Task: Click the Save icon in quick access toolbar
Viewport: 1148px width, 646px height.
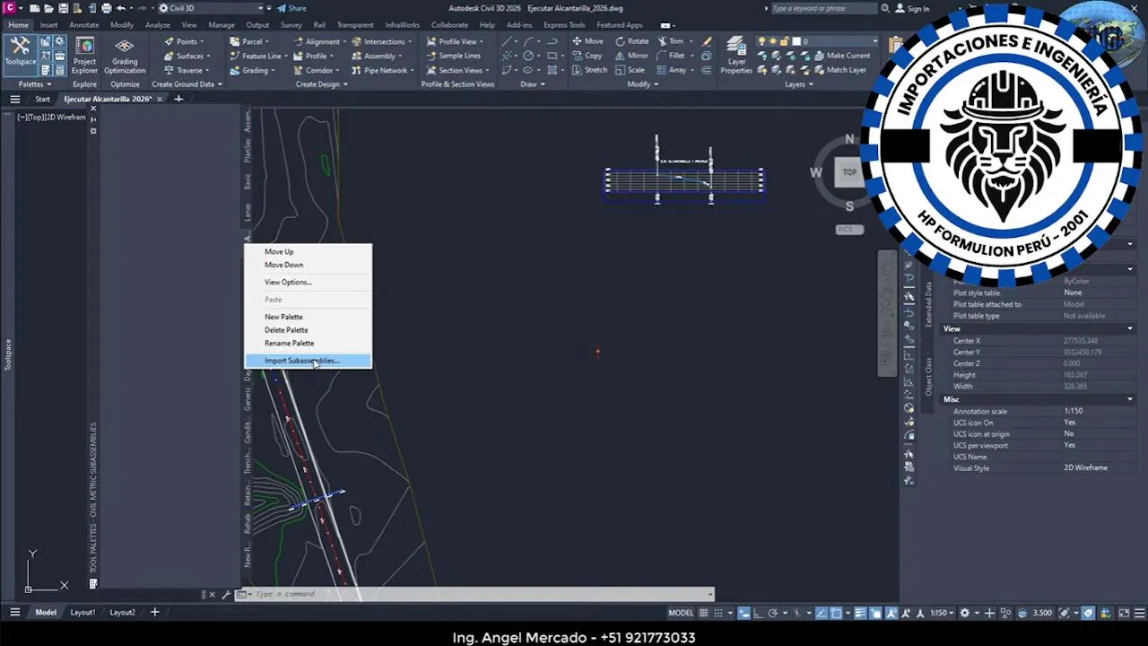Action: [x=64, y=8]
